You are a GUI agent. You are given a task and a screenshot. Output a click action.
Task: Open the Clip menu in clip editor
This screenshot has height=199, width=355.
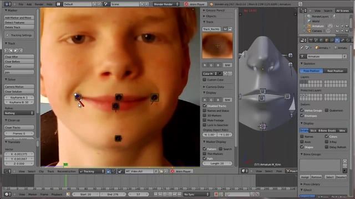pos(41,171)
